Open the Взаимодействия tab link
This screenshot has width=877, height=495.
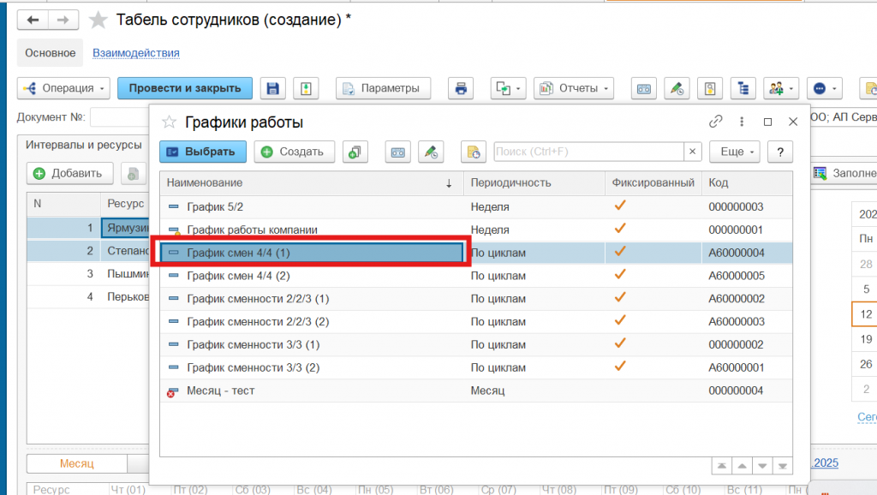click(x=135, y=53)
